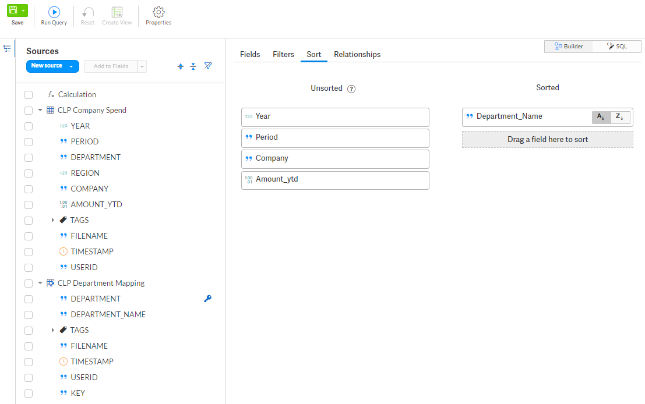This screenshot has height=404, width=645.
Task: Click the clear filter icon in Sources
Action: [208, 66]
